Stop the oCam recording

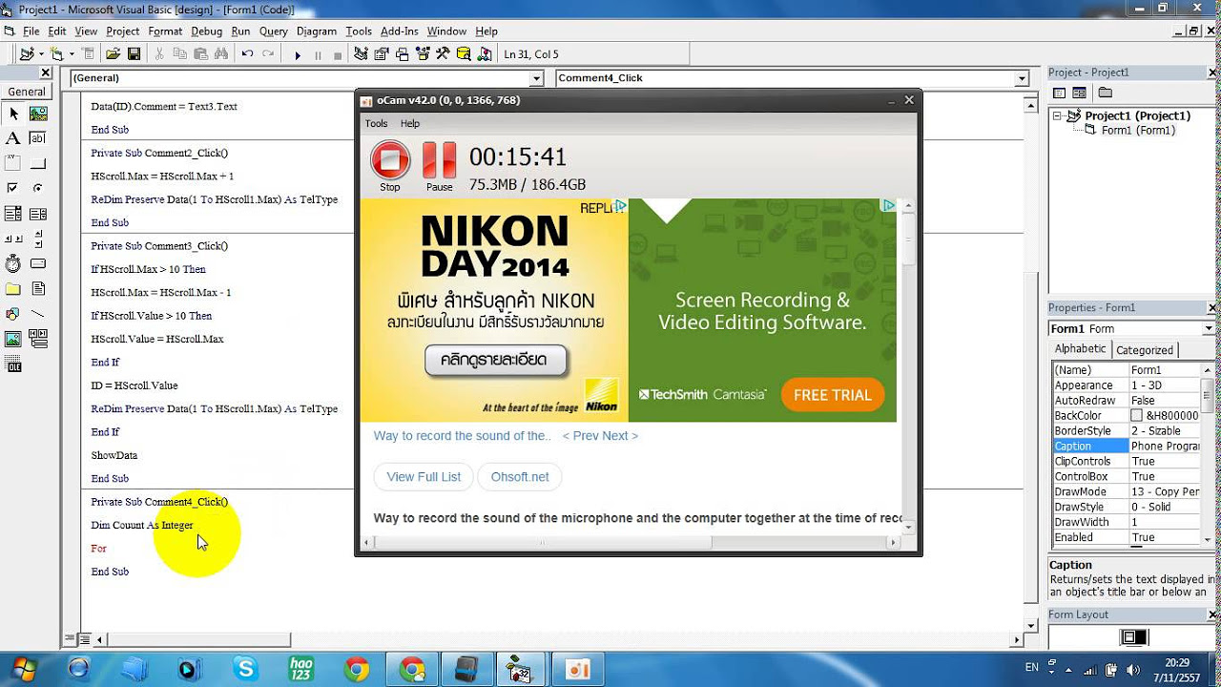coord(390,166)
